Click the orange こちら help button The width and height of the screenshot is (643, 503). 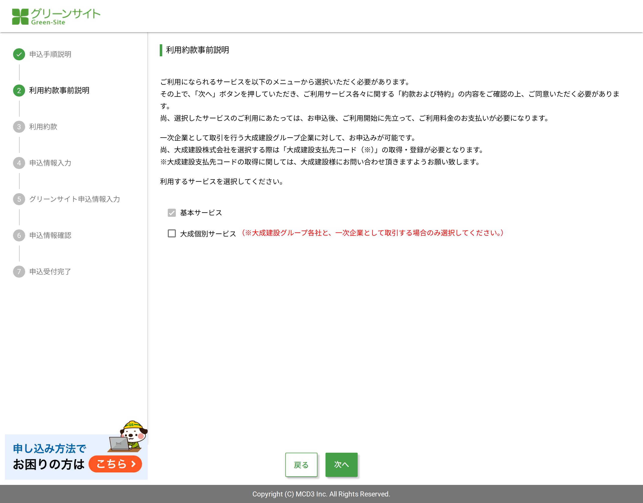point(115,464)
